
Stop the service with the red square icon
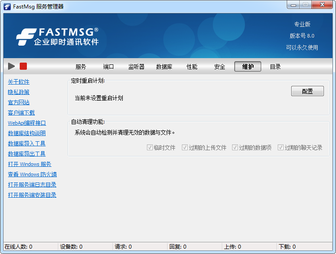click(23, 66)
